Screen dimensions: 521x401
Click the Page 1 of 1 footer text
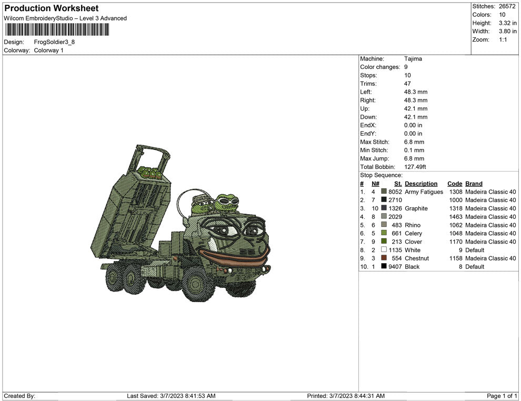pyautogui.click(x=502, y=396)
